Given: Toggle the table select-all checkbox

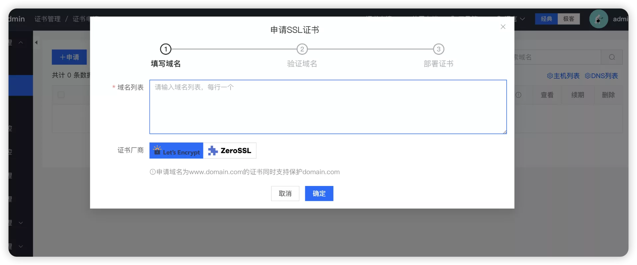Looking at the screenshot, I should pos(61,95).
